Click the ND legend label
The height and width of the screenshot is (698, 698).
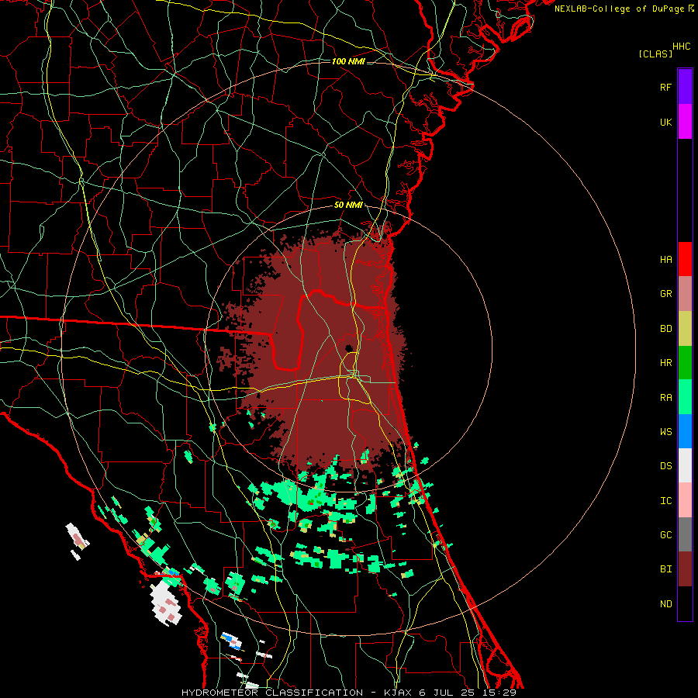(665, 604)
